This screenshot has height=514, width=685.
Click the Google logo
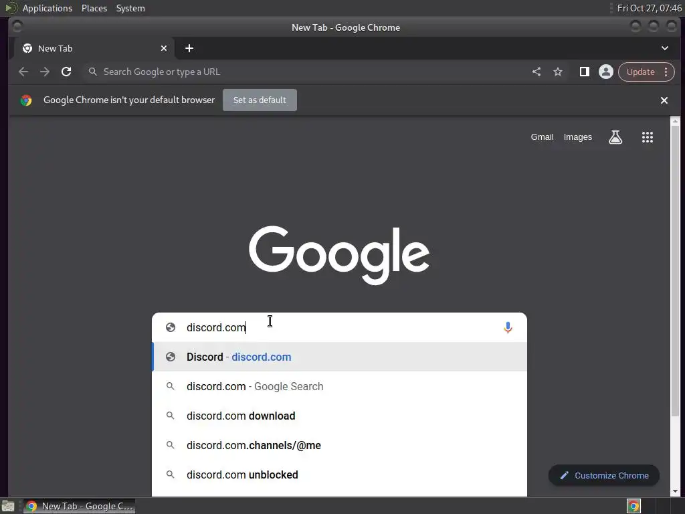point(339,255)
